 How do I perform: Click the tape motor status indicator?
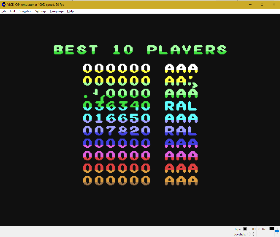[x=245, y=229]
